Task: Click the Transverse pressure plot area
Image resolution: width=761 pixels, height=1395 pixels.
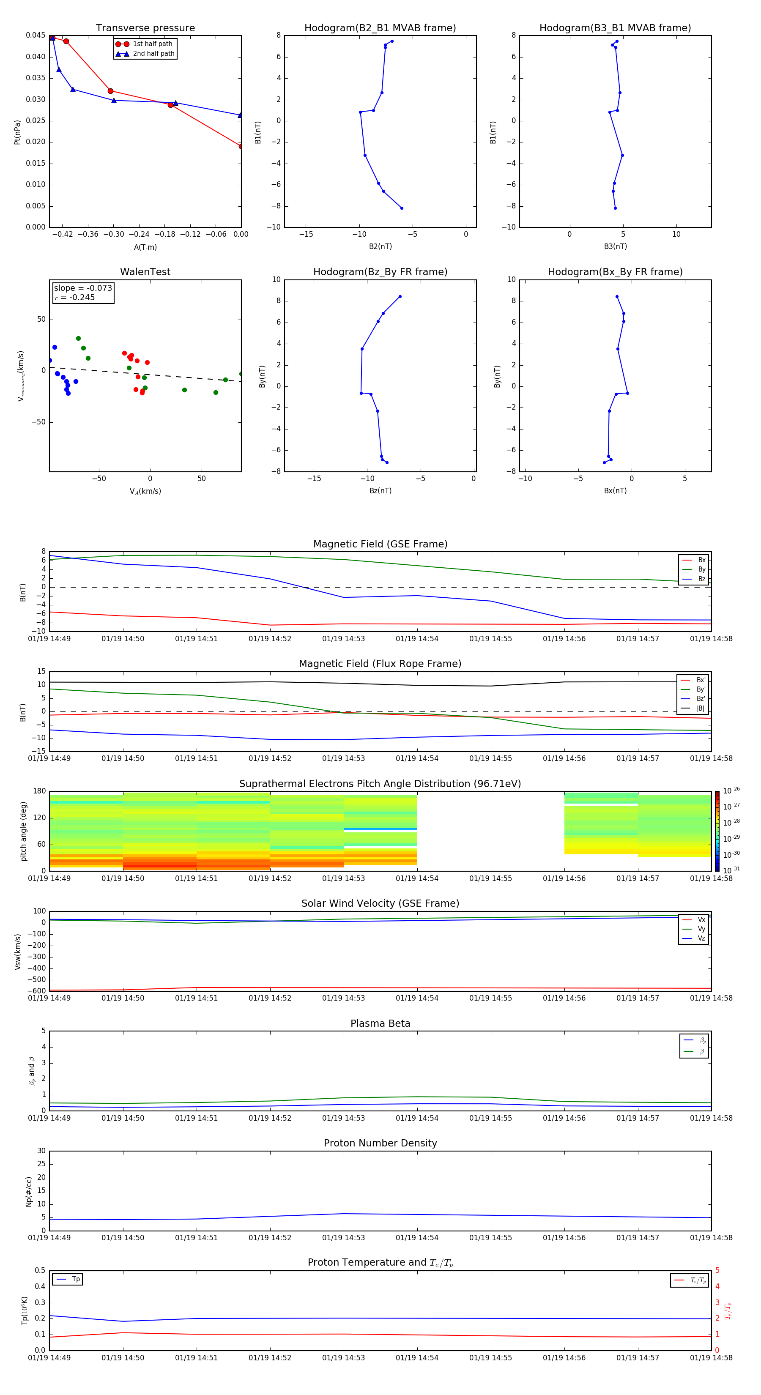Action: point(145,131)
